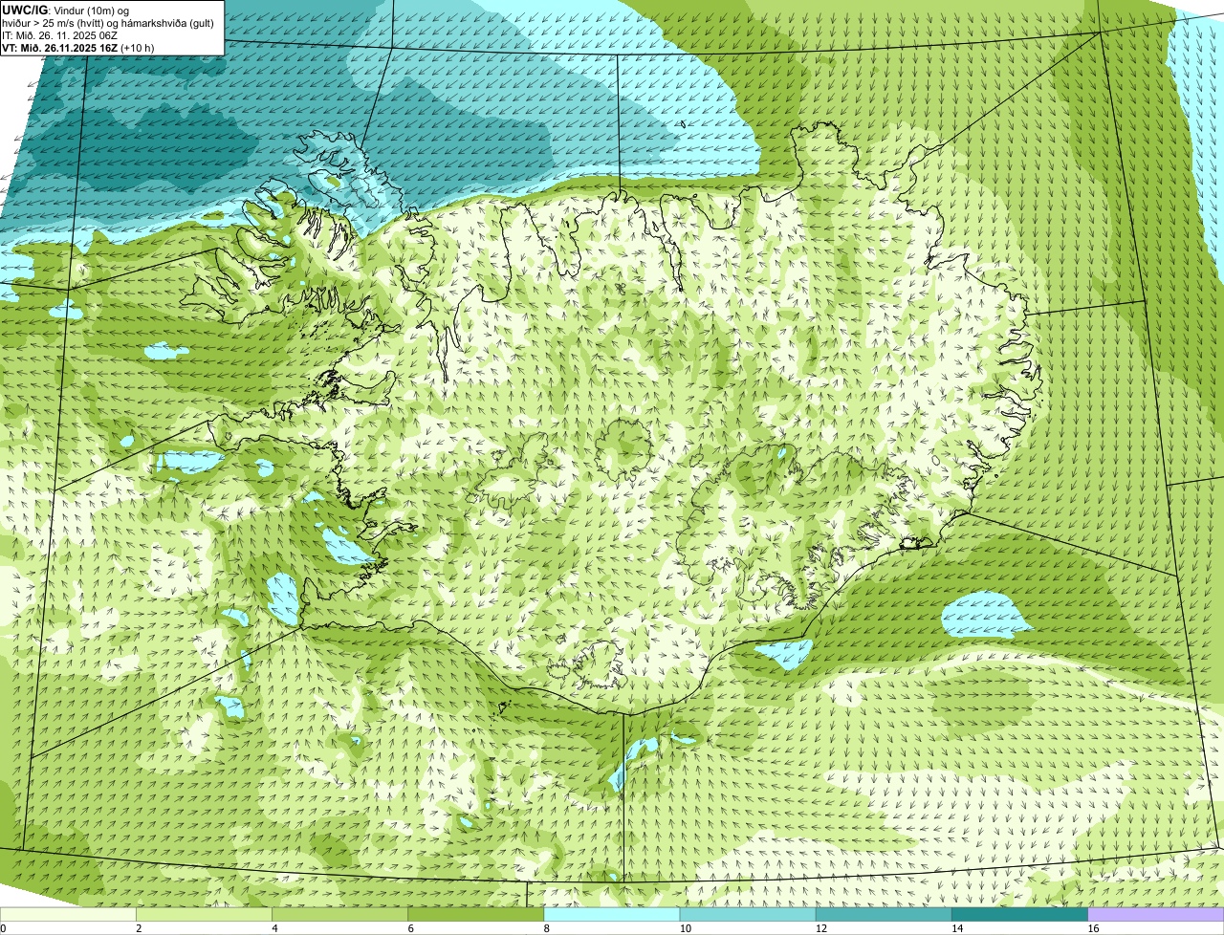1224x935 pixels.
Task: Click the legend scale label '2'
Action: tap(139, 928)
